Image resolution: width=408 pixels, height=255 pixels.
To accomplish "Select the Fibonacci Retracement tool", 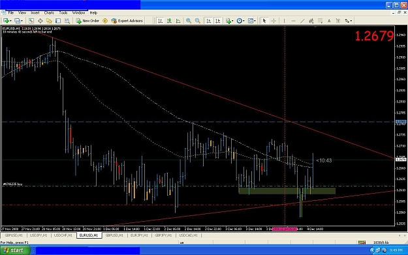I will pos(321,21).
